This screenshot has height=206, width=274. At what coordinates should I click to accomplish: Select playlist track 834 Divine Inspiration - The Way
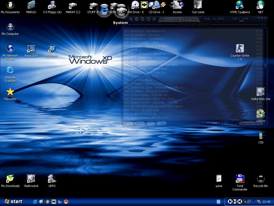193,72
